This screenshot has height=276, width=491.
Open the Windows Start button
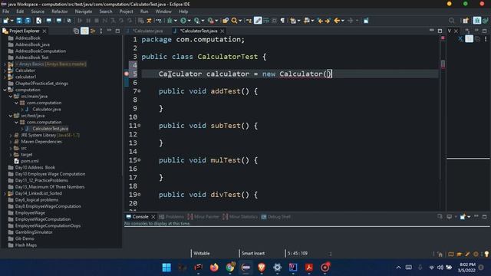pyautogui.click(x=166, y=268)
